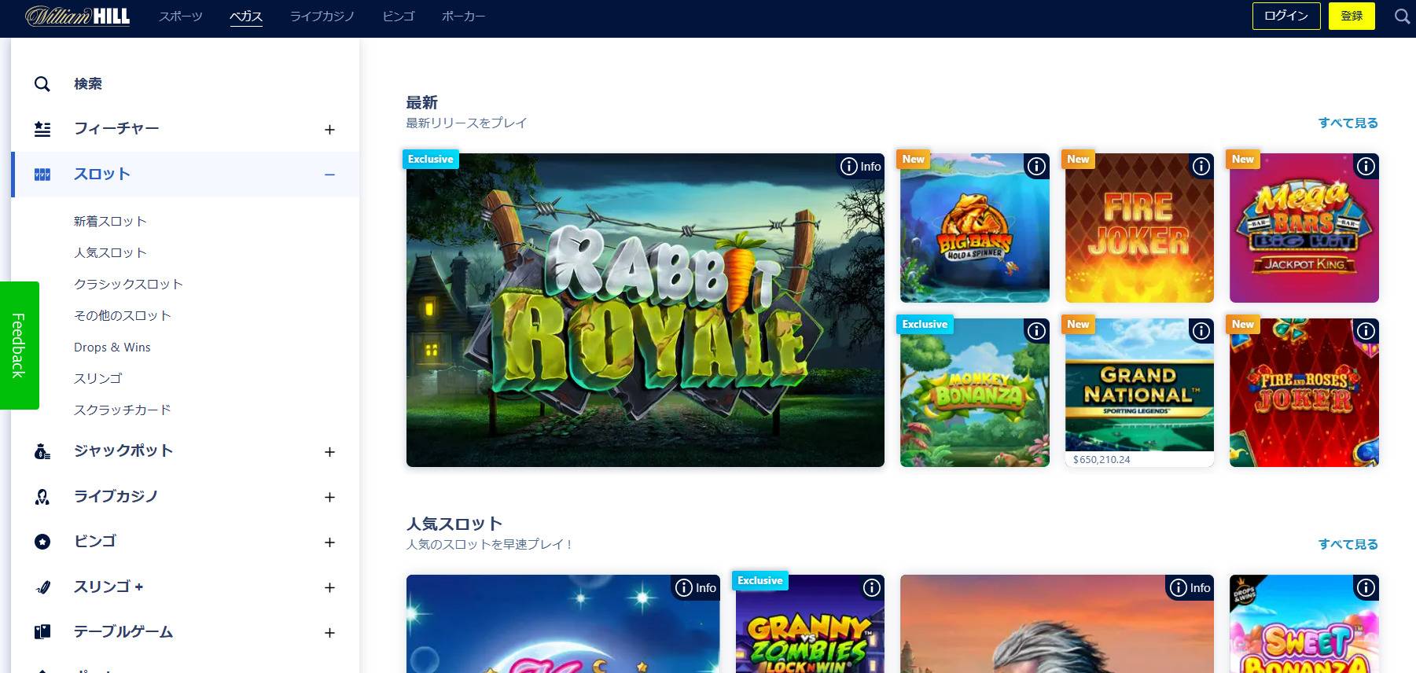This screenshot has height=673, width=1416.
Task: Launch Big Bass Hold & Spinner game
Action: click(975, 228)
